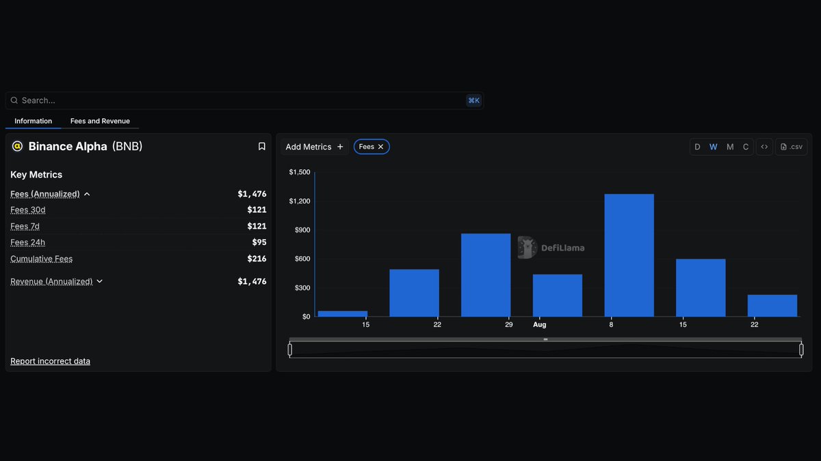Click the magnifier icon in search bar

point(14,100)
